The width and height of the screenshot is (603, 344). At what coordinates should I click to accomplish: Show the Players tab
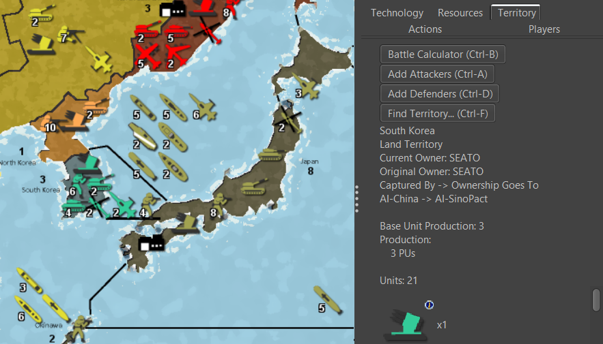coord(544,29)
